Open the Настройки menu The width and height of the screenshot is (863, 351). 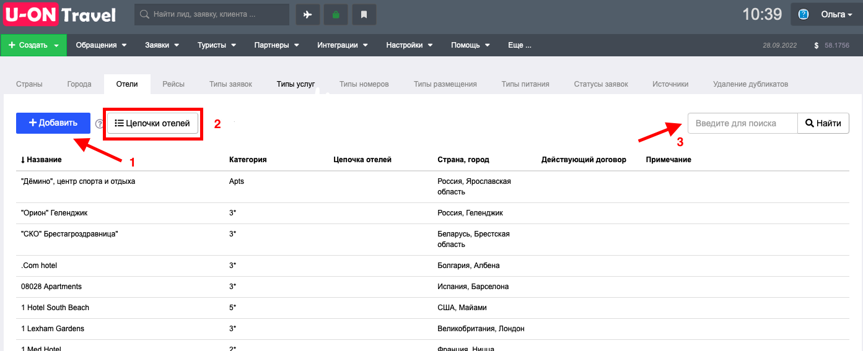(x=409, y=45)
